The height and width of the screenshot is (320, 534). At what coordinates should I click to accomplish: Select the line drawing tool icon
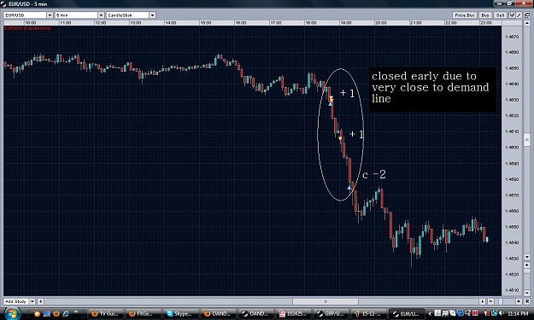tap(519, 15)
